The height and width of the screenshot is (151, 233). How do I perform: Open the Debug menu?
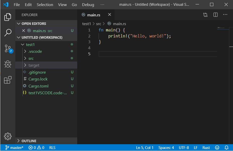pyautogui.click(x=88, y=5)
